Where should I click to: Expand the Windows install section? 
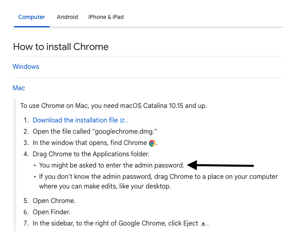tap(26, 66)
